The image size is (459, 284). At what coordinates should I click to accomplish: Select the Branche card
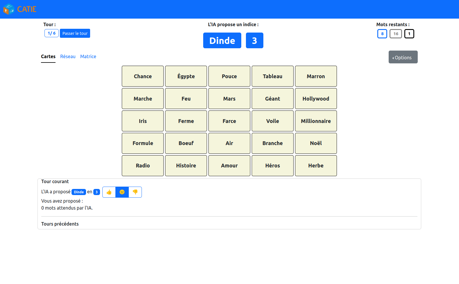[273, 143]
